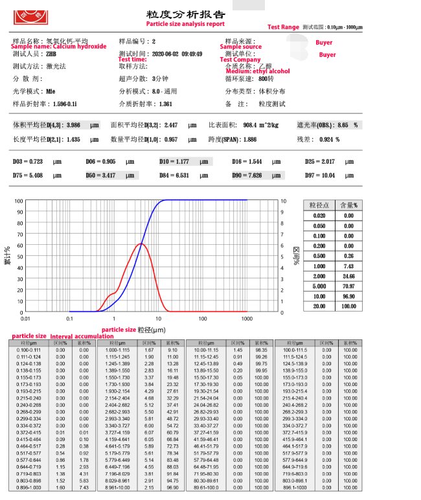Select the 'Medium: ethyl alcohol' annotation
Image resolution: width=421 pixels, height=500 pixels.
point(257,71)
